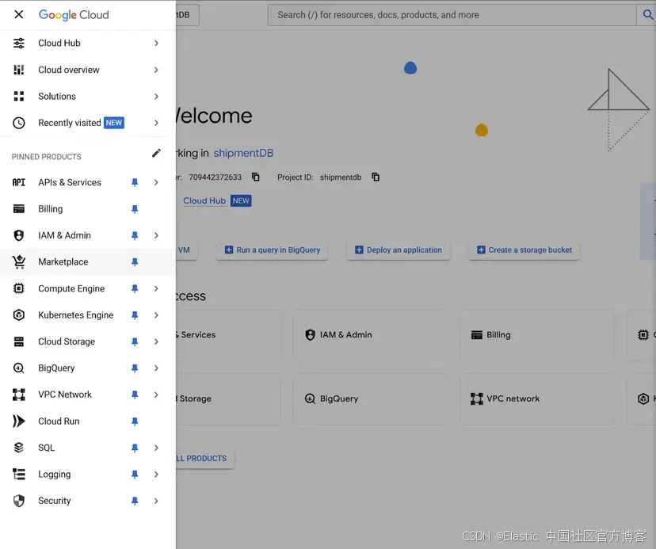Screen dimensions: 656x549
Task: Expand the Security submenu chevron
Action: tap(156, 501)
